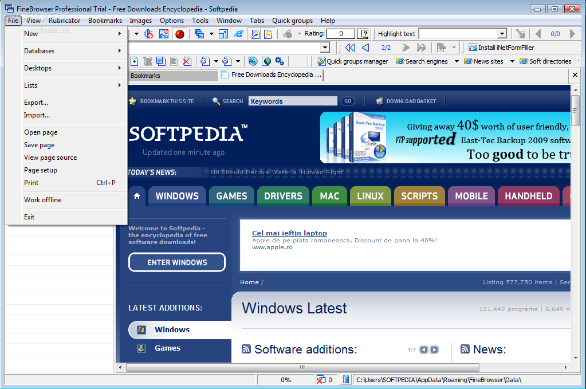Open the Rubricator menu
This screenshot has height=389, width=586.
tap(64, 21)
